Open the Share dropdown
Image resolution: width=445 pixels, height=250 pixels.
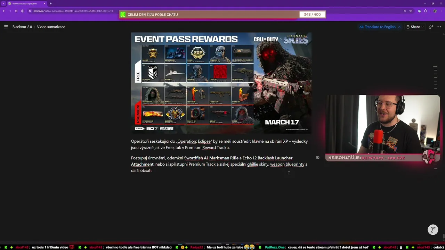coord(415,27)
